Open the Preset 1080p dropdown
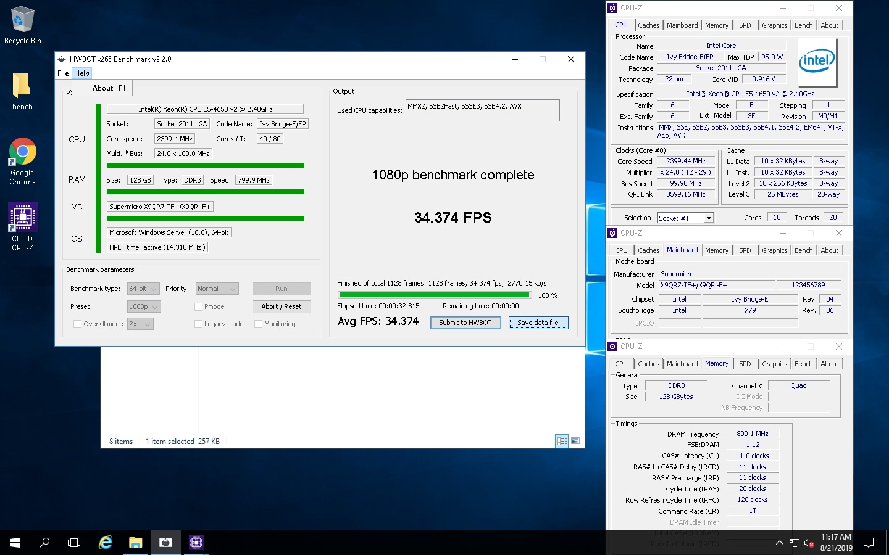The image size is (889, 555). pos(144,306)
